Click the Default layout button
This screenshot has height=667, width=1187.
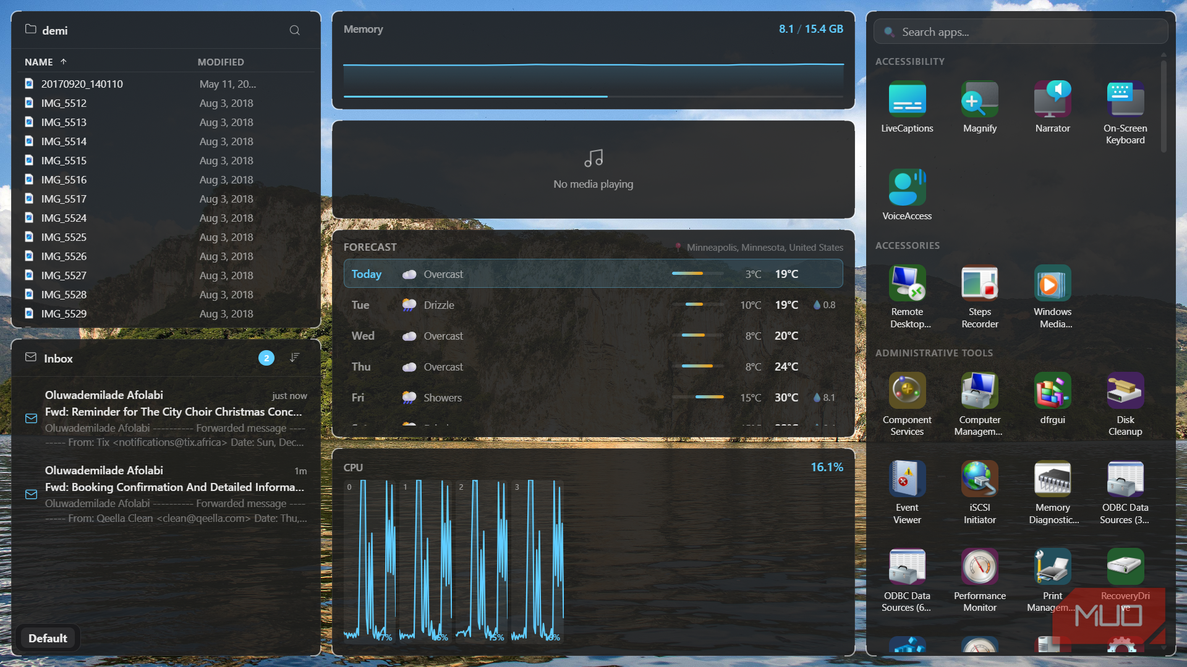coord(48,638)
